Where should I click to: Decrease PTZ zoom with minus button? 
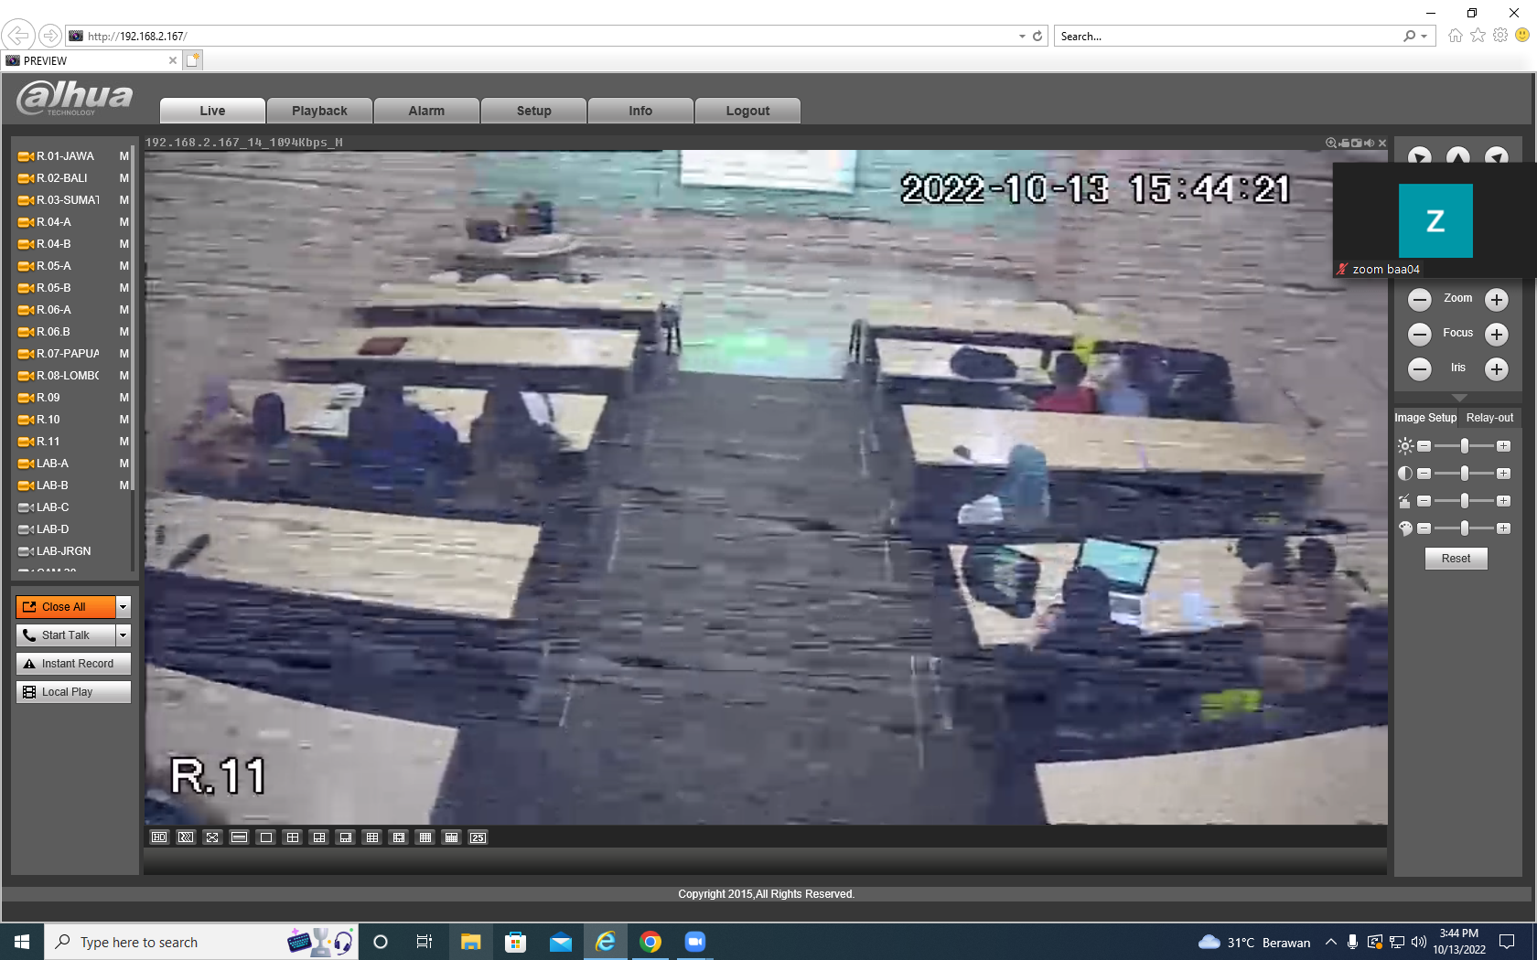(x=1420, y=300)
